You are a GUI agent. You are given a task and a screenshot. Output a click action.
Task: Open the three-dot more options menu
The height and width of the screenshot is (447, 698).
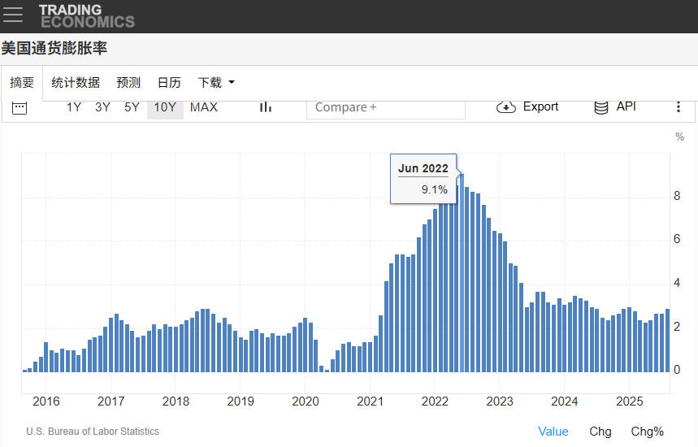[678, 107]
